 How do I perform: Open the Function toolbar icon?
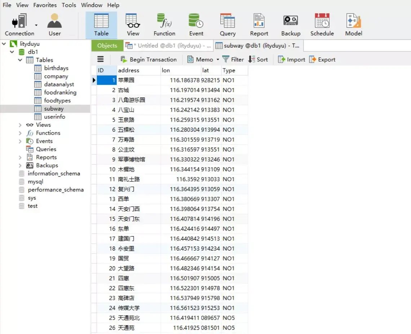pyautogui.click(x=164, y=25)
